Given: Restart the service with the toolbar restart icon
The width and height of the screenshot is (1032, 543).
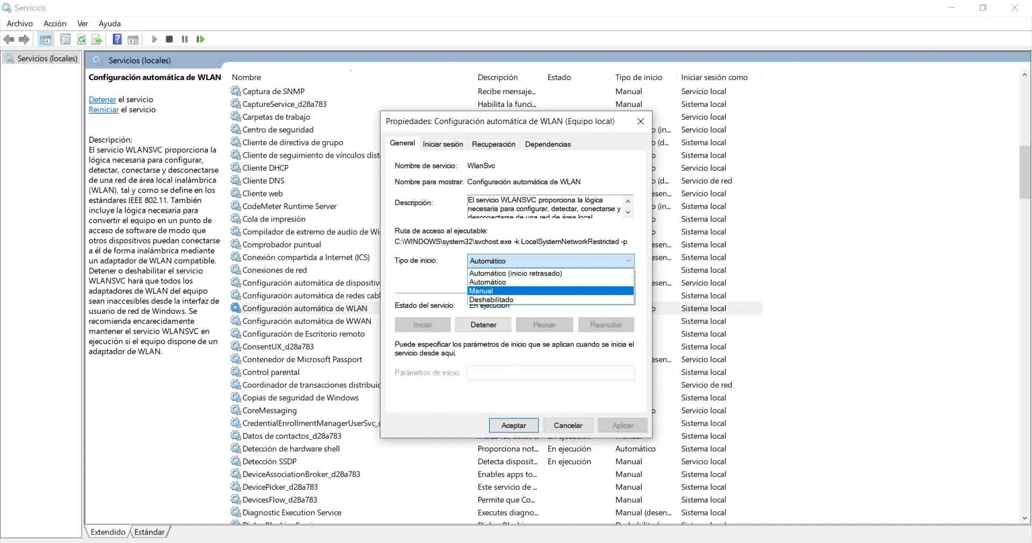Looking at the screenshot, I should 200,39.
